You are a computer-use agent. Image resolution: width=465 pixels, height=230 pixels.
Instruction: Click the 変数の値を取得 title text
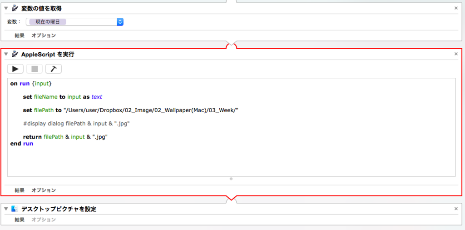coord(41,9)
